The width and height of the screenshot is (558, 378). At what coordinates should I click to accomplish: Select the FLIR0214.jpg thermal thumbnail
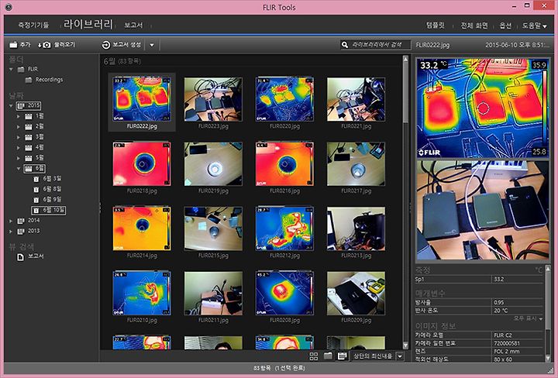tap(142, 229)
